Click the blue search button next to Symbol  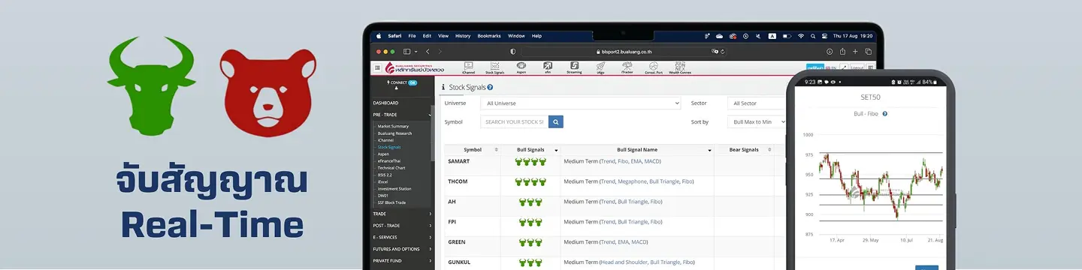(555, 121)
